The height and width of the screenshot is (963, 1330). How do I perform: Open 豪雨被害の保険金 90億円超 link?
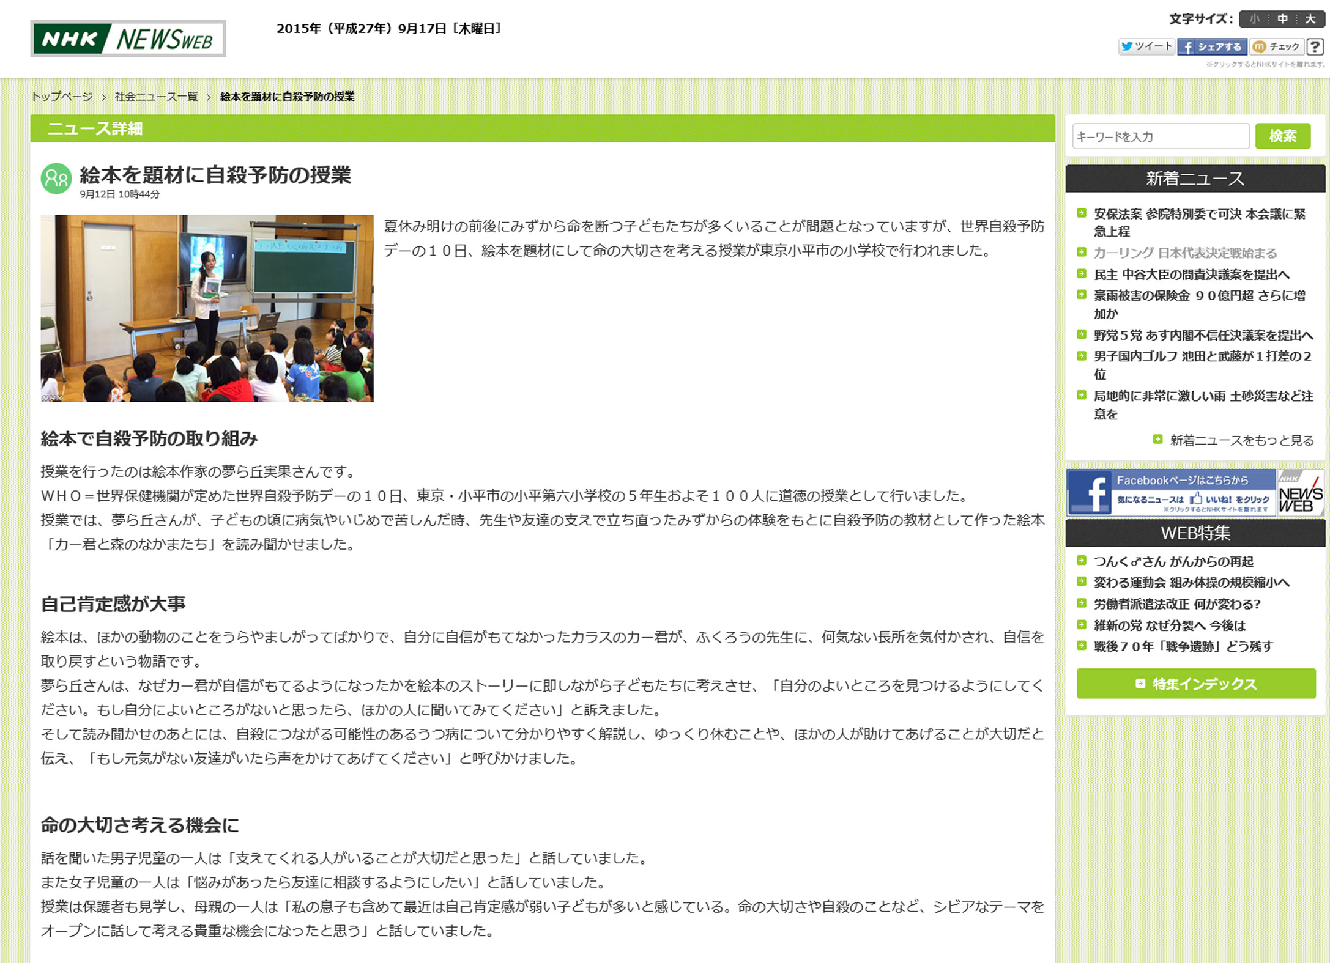coord(1200,304)
